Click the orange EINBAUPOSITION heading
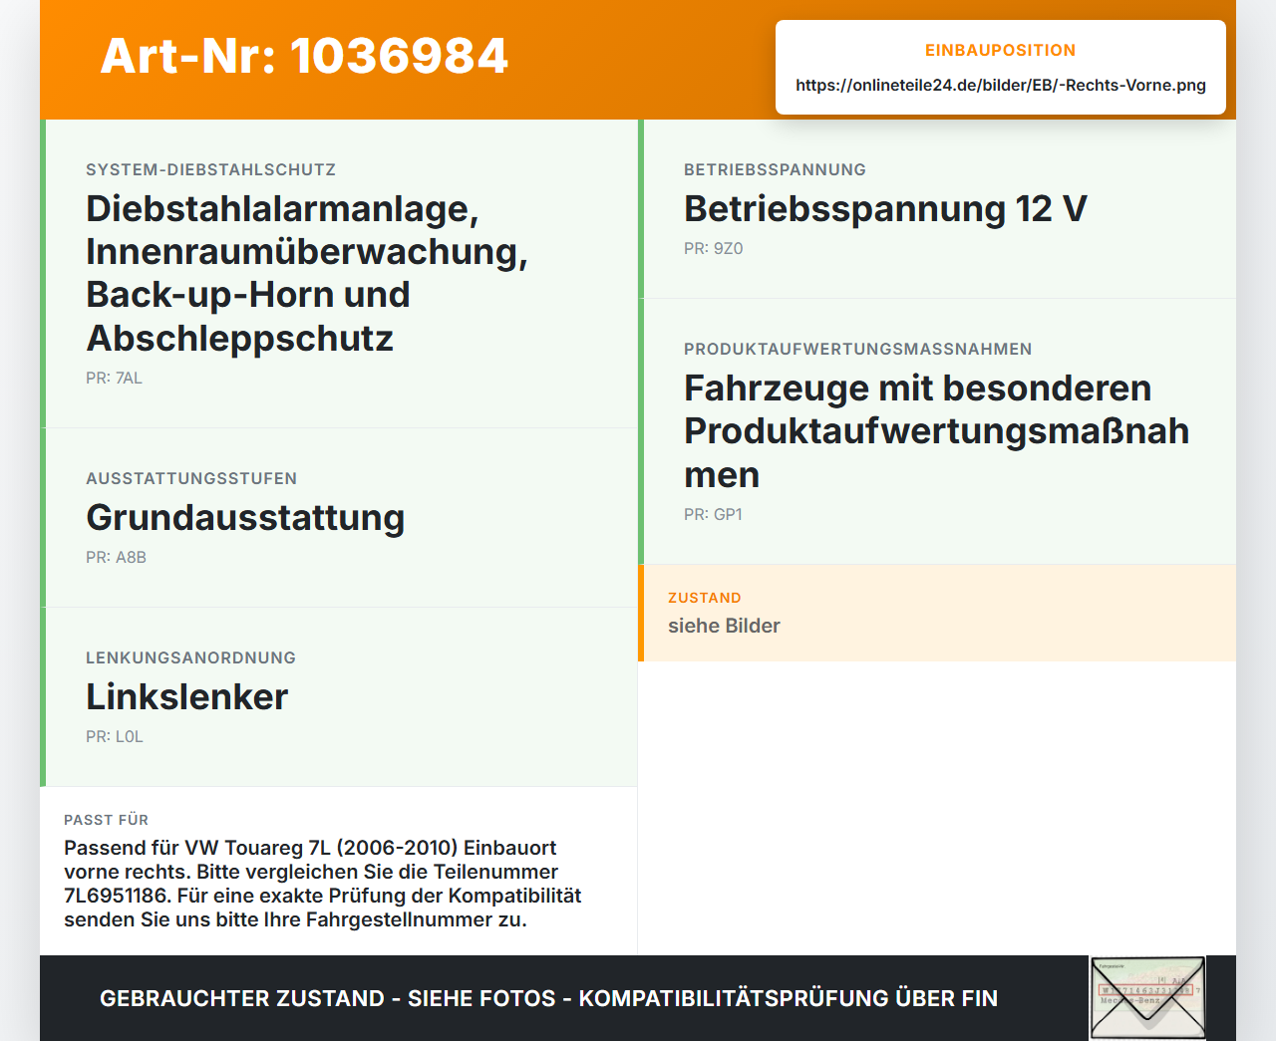 pyautogui.click(x=1000, y=50)
